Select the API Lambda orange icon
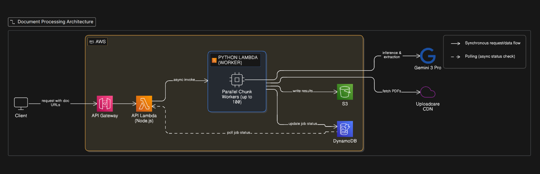This screenshot has height=174, width=540. pyautogui.click(x=144, y=104)
